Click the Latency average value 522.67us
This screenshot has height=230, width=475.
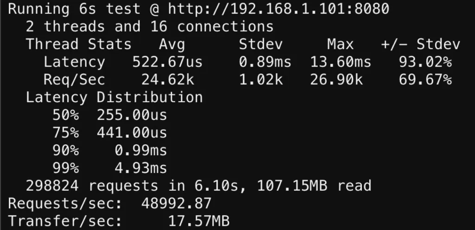(167, 62)
